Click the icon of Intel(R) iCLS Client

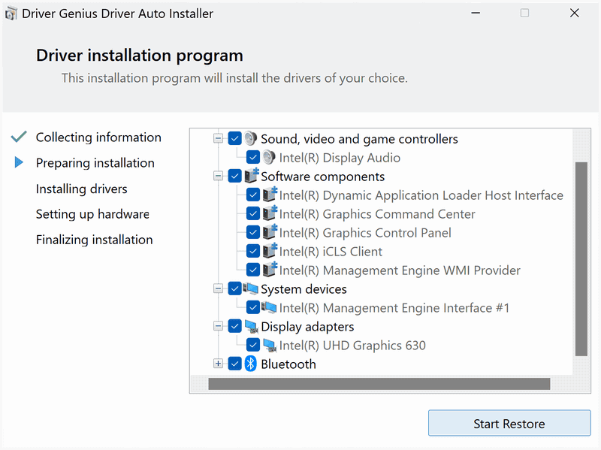pyautogui.click(x=270, y=251)
